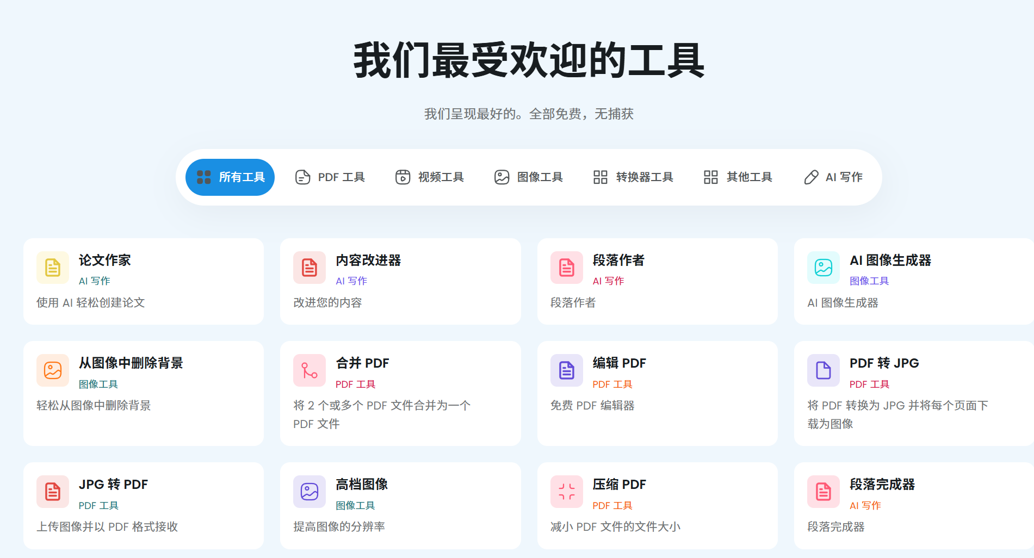Click the JPG 转 PDF red icon
Screen dimensions: 1034x558
(53, 492)
